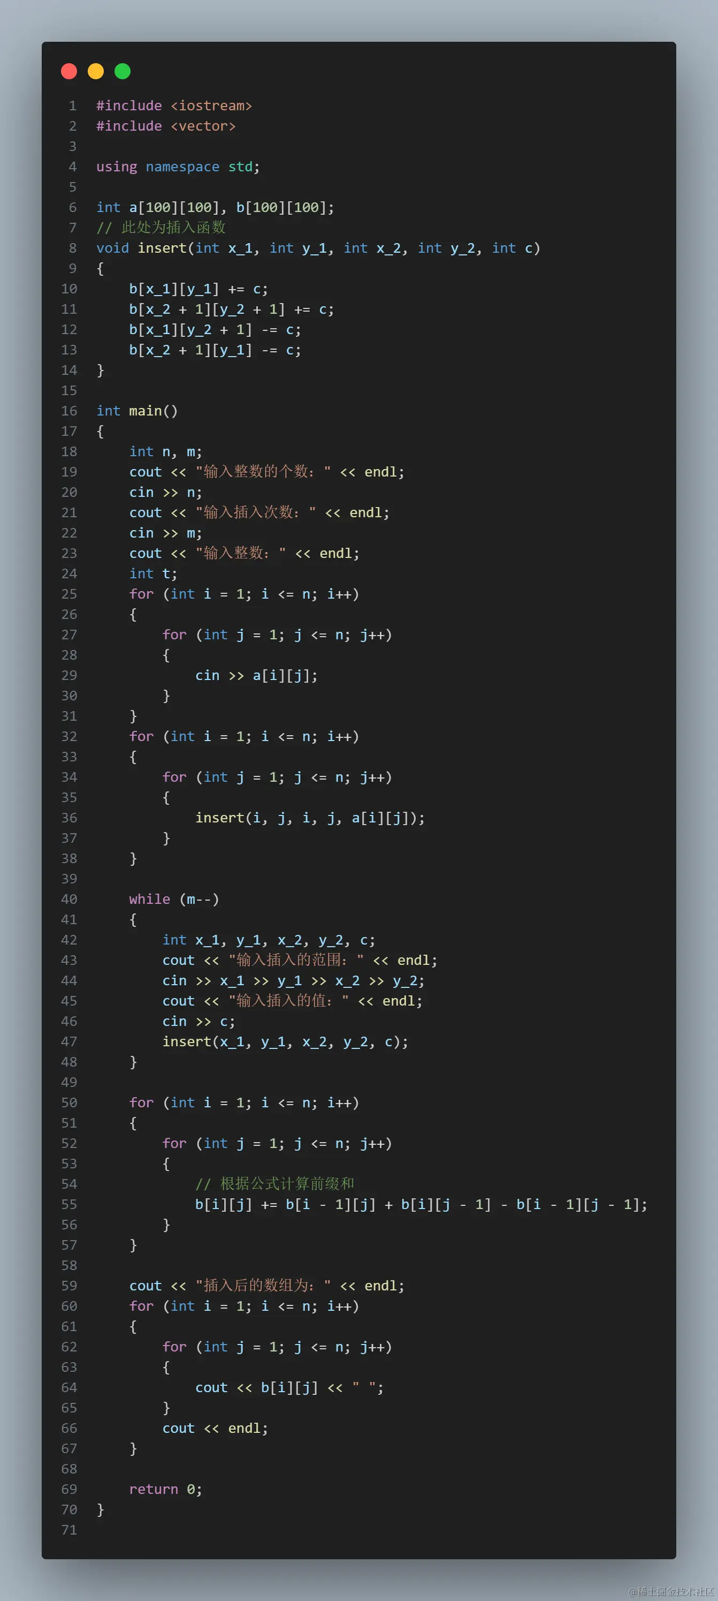Click the inner for loop on line 27
The width and height of the screenshot is (718, 1601).
[x=277, y=635]
